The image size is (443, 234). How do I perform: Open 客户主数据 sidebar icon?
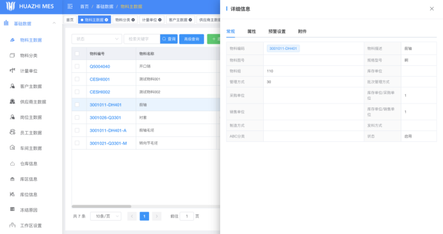click(x=12, y=86)
